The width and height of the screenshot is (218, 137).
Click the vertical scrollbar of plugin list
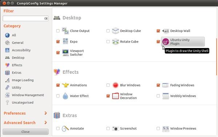tap(217, 57)
